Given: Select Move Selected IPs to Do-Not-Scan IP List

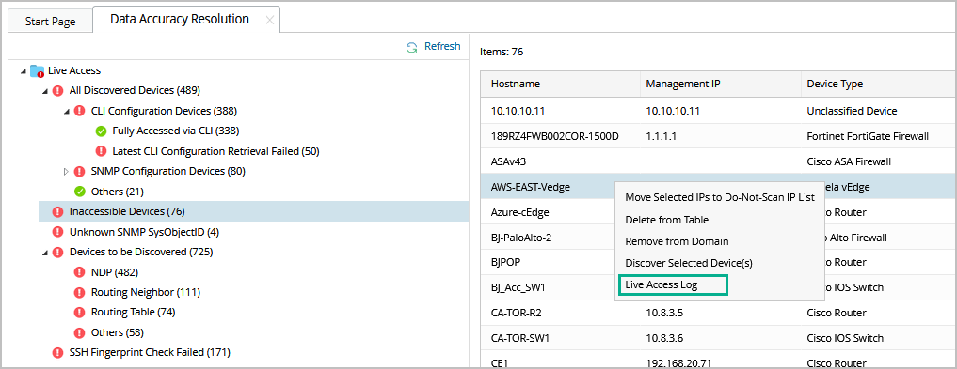Looking at the screenshot, I should pyautogui.click(x=720, y=198).
